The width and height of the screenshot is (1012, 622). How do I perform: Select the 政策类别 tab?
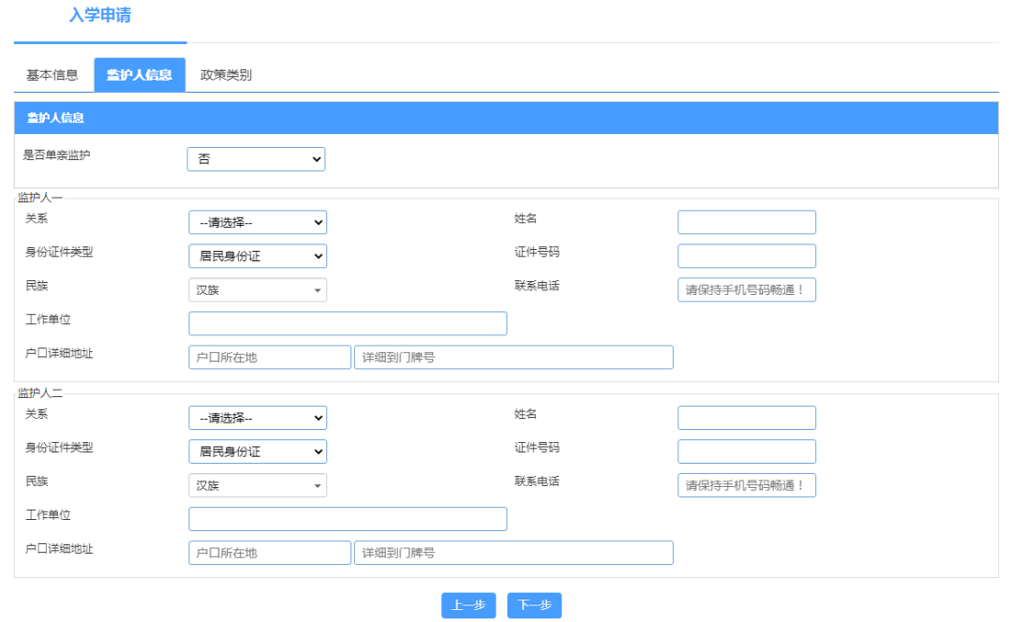click(226, 75)
